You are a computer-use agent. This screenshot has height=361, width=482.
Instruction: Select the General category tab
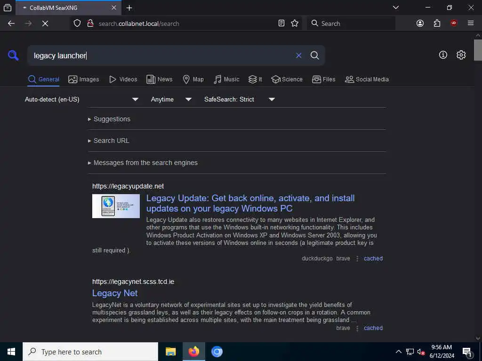[43, 79]
